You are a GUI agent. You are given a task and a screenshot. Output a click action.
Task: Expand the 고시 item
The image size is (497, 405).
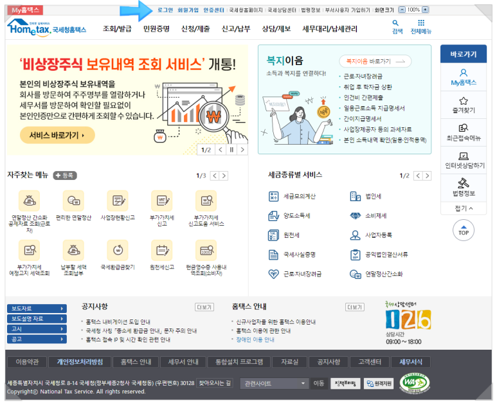(x=37, y=329)
